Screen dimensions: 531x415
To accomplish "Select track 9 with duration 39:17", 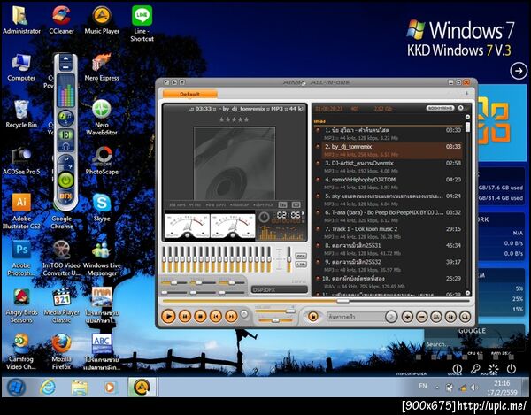I will pyautogui.click(x=389, y=265).
